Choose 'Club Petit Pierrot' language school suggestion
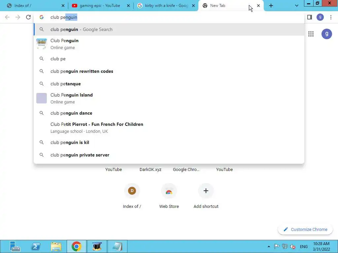This screenshot has height=253, width=338. tap(169, 127)
